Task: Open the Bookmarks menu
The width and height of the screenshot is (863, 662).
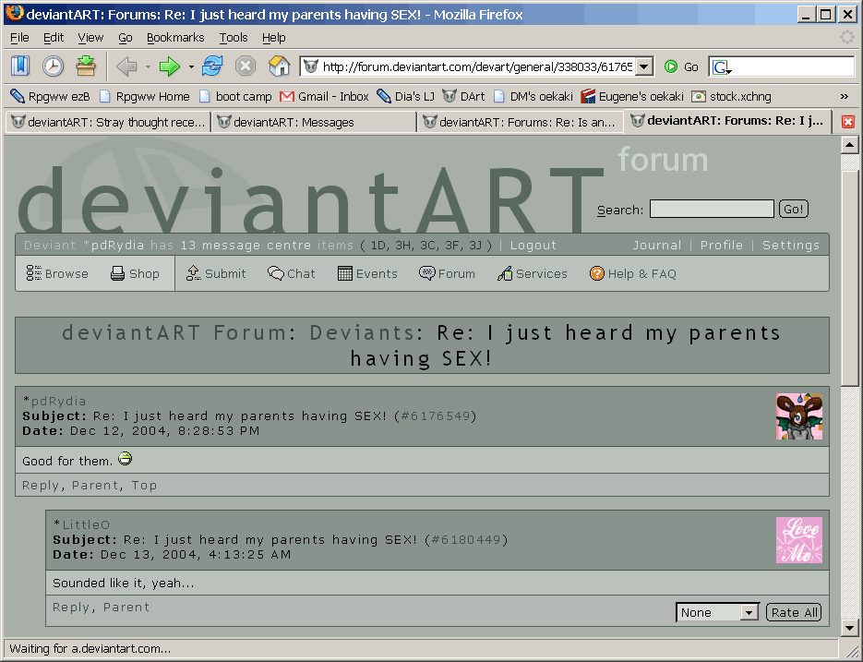Action: 175,38
